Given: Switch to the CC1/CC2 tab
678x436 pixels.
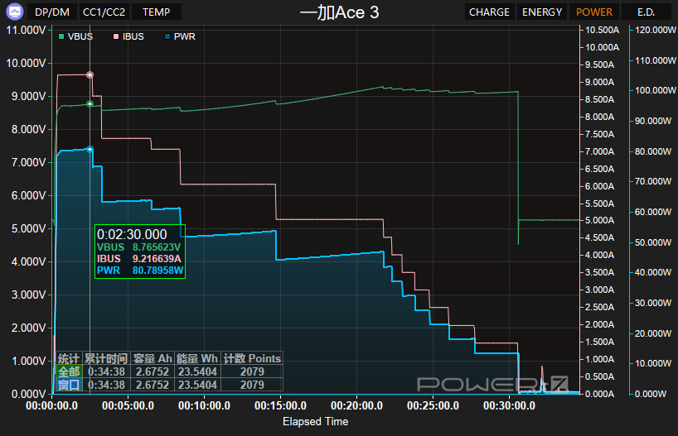Looking at the screenshot, I should point(104,12).
